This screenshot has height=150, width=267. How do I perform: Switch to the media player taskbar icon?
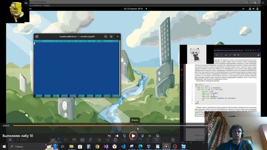pos(166,146)
